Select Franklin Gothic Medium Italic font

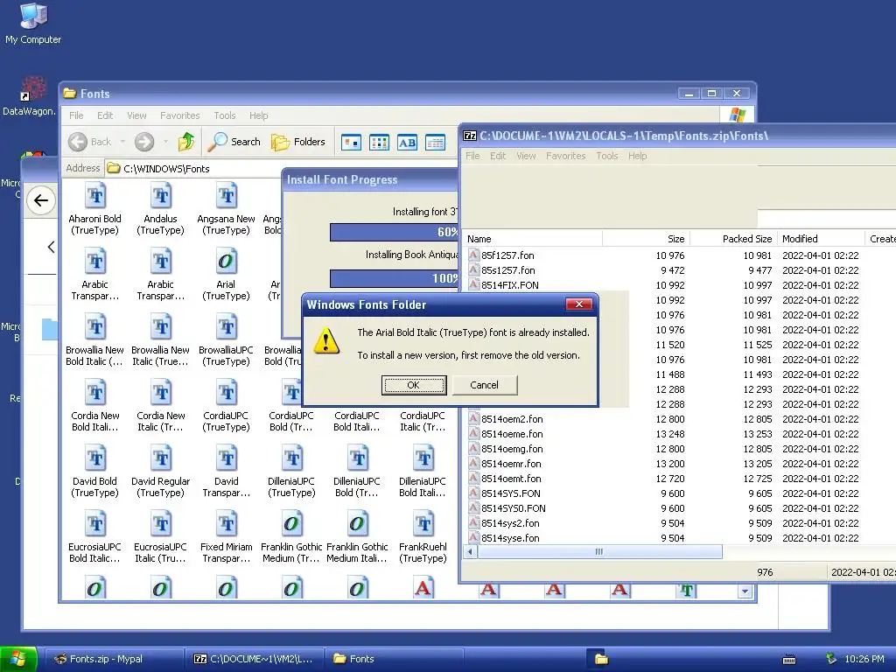click(x=358, y=525)
